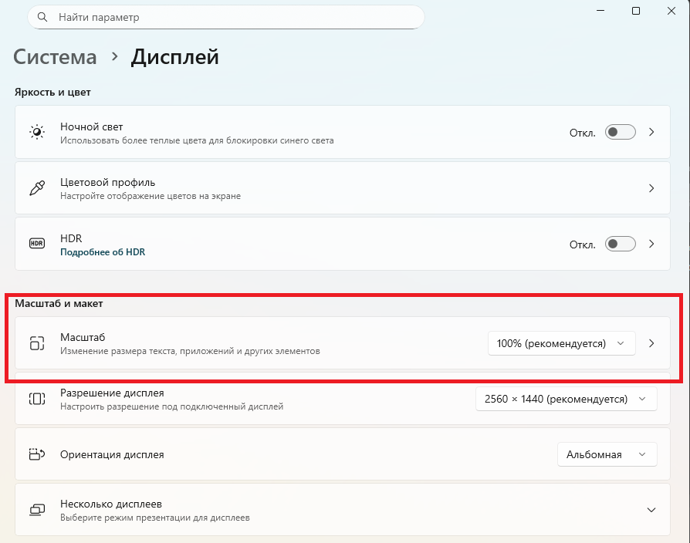690x543 pixels.
Task: Click the Scale icon next to Масштаб
Action: (37, 343)
